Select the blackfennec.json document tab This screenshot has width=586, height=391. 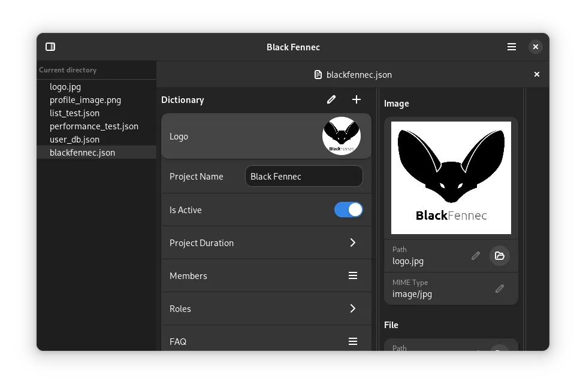[x=353, y=75]
